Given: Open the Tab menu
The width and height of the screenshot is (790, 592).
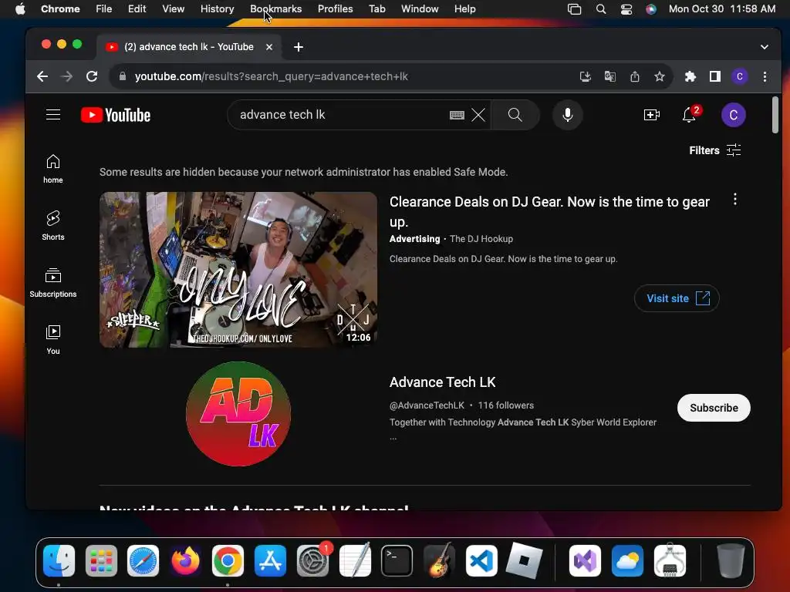Looking at the screenshot, I should (x=376, y=9).
